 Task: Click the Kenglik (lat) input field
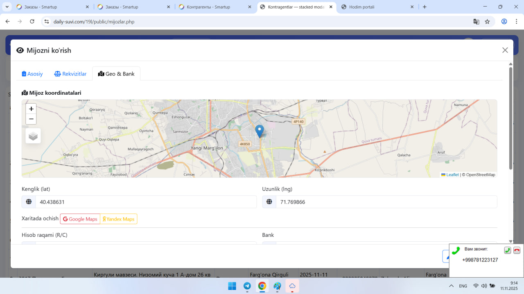click(x=145, y=202)
